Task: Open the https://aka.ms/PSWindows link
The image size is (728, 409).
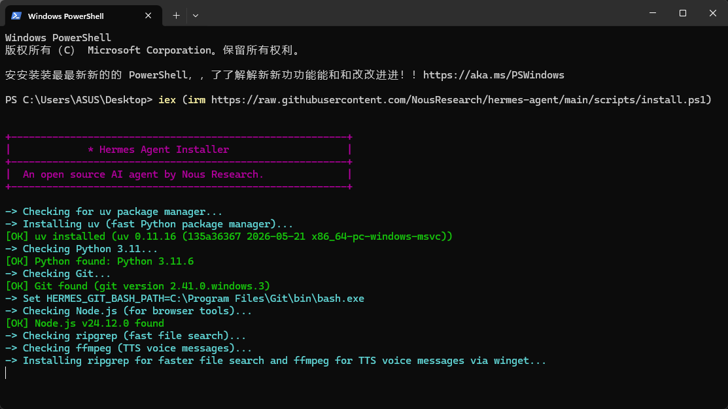Action: 494,75
